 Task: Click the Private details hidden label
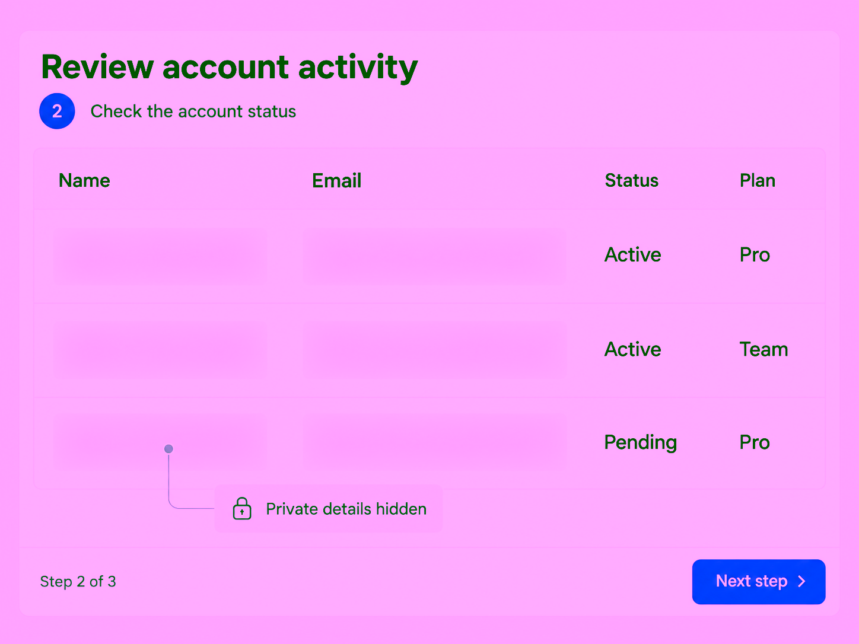pos(346,509)
